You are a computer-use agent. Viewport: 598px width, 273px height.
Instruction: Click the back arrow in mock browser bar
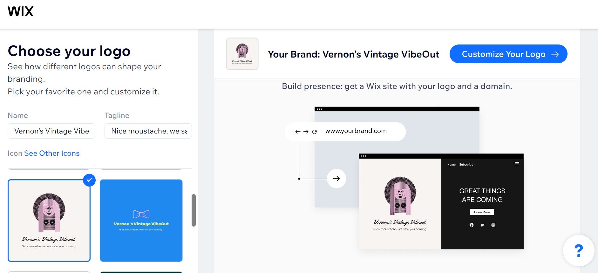point(298,132)
